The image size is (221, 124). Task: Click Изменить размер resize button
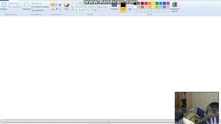click(x=40, y=7)
